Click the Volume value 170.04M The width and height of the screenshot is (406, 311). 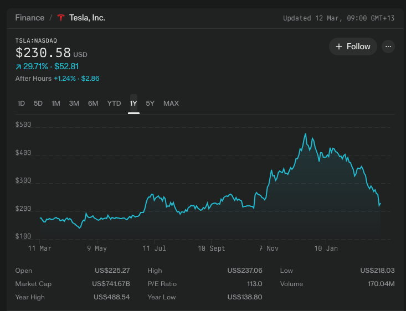tap(381, 284)
